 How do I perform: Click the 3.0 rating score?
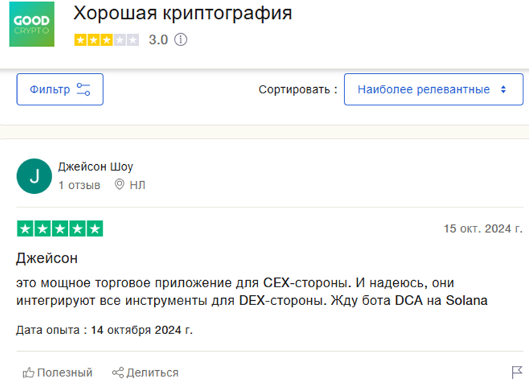[x=158, y=40]
